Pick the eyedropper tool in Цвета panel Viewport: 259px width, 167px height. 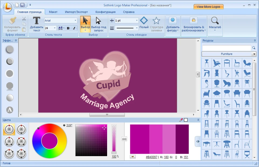pos(181,120)
